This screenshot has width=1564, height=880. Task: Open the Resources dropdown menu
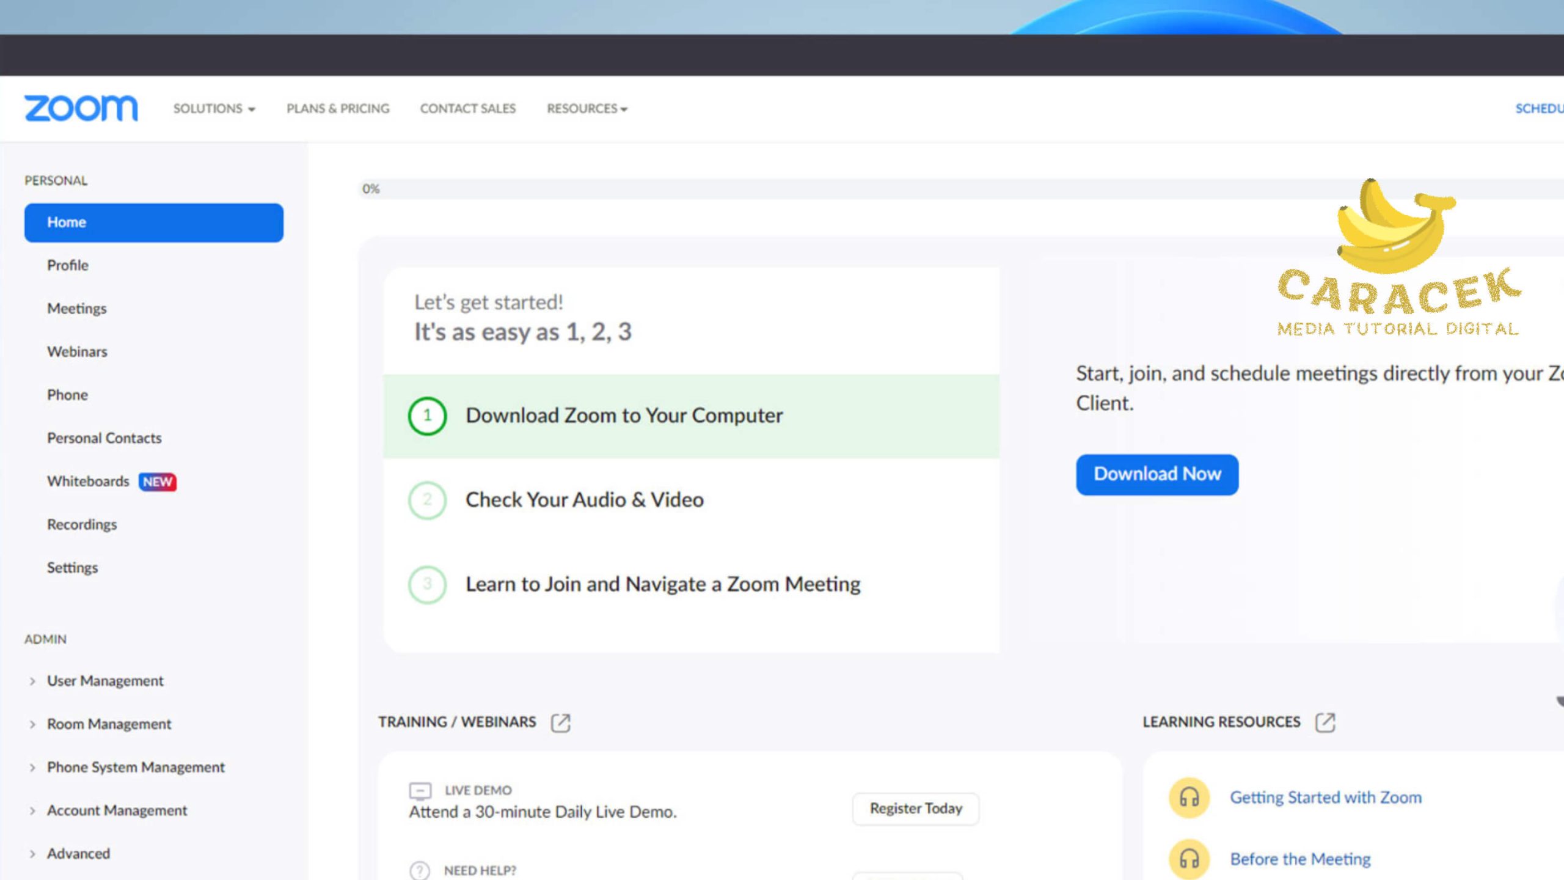(586, 109)
